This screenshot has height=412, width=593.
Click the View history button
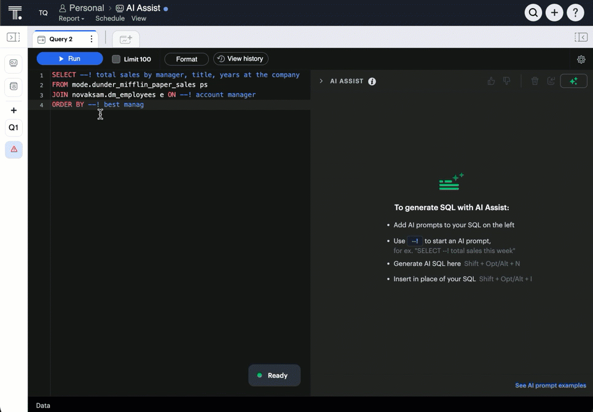(240, 58)
